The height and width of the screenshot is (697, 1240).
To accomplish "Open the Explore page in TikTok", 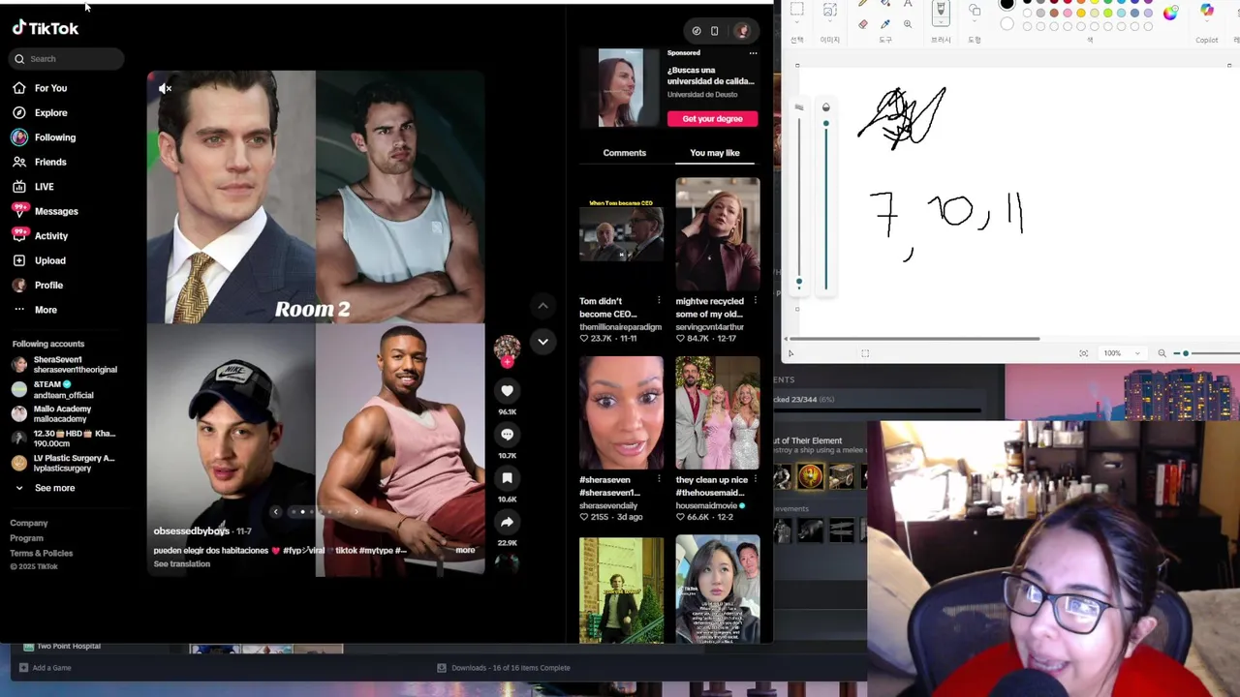I will 51,112.
